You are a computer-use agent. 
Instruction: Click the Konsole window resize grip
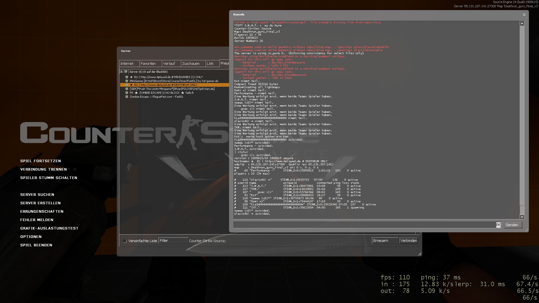(526, 230)
